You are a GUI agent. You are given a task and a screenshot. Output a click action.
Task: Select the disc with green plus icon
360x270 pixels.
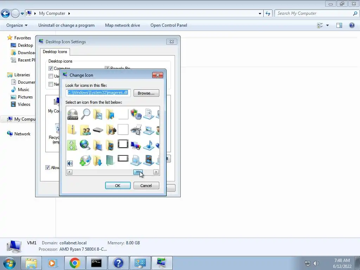(85, 160)
